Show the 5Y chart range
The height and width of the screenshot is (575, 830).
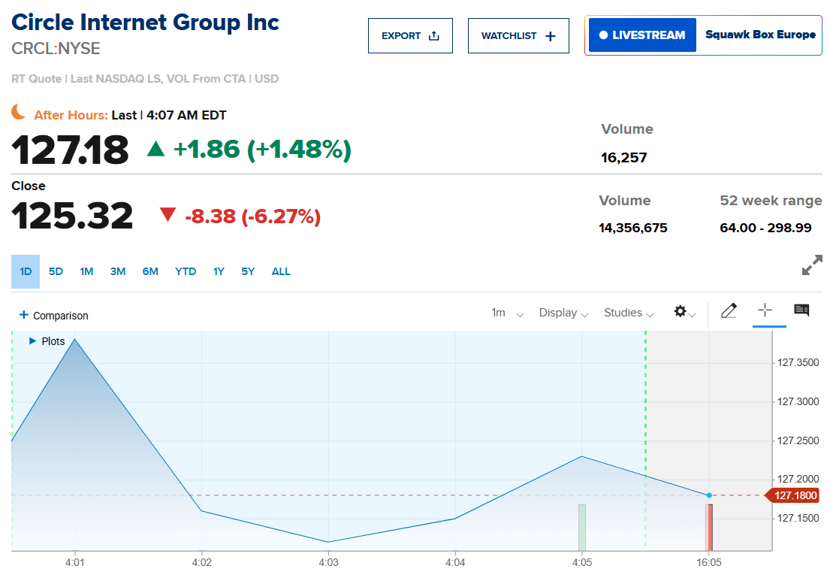[248, 271]
